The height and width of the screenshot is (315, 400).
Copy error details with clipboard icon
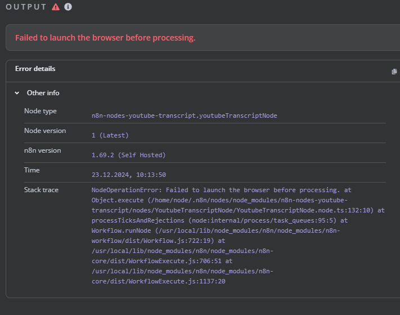(394, 72)
